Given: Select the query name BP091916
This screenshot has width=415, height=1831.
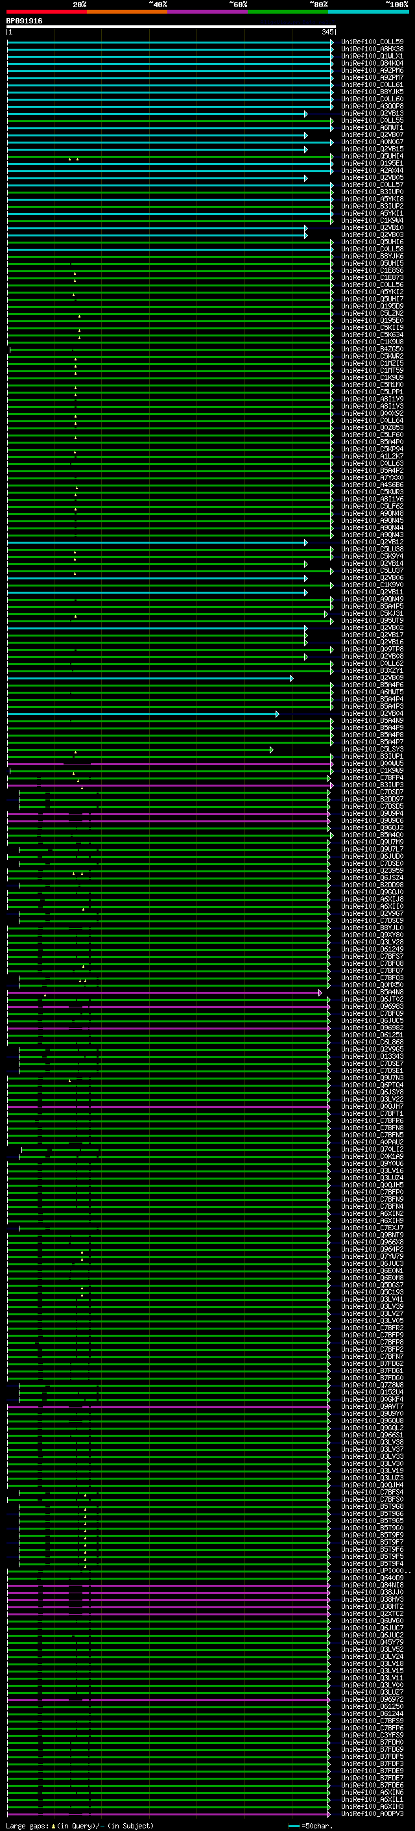Looking at the screenshot, I should 24,21.
